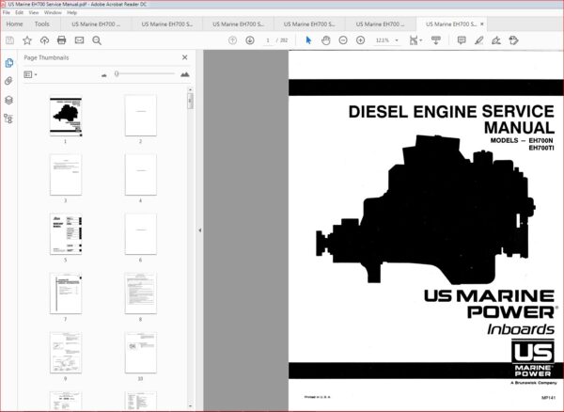Open the Model Tree panel
The width and height of the screenshot is (564, 412).
pos(8,119)
